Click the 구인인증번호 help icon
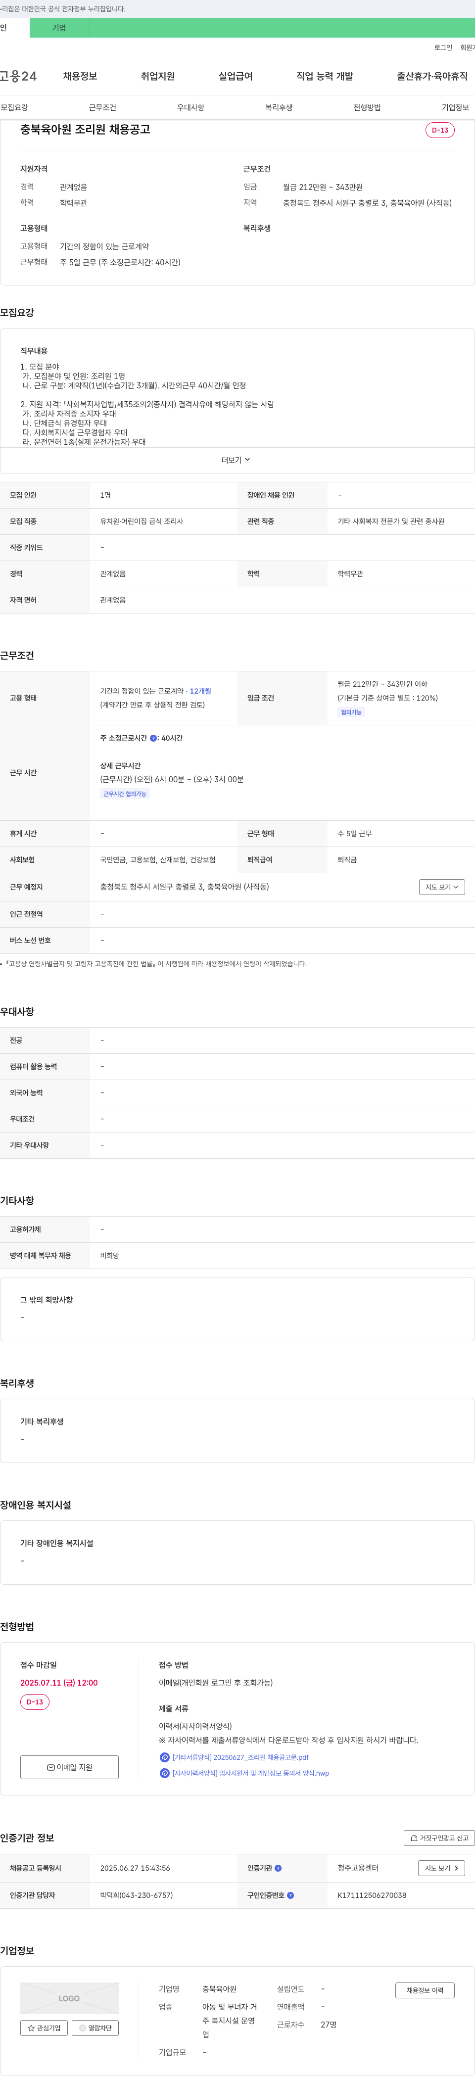Image resolution: width=475 pixels, height=2076 pixels. pyautogui.click(x=290, y=1895)
